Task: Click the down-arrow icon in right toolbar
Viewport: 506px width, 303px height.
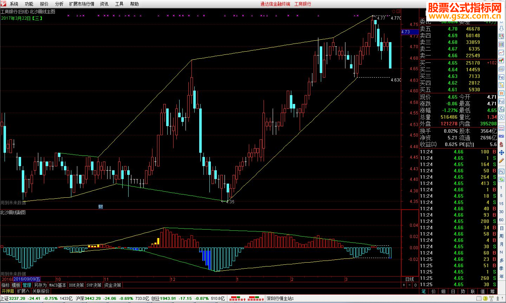Action: (501, 28)
